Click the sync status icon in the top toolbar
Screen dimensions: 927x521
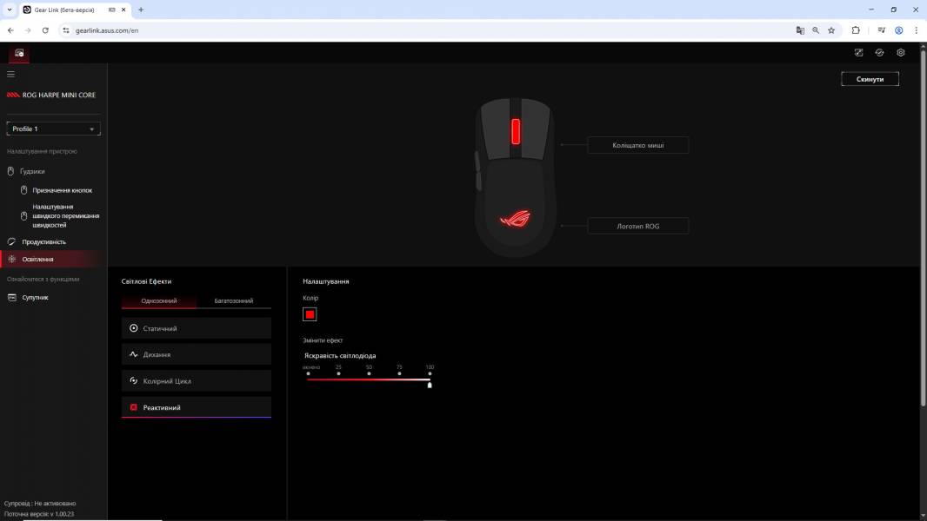click(879, 52)
